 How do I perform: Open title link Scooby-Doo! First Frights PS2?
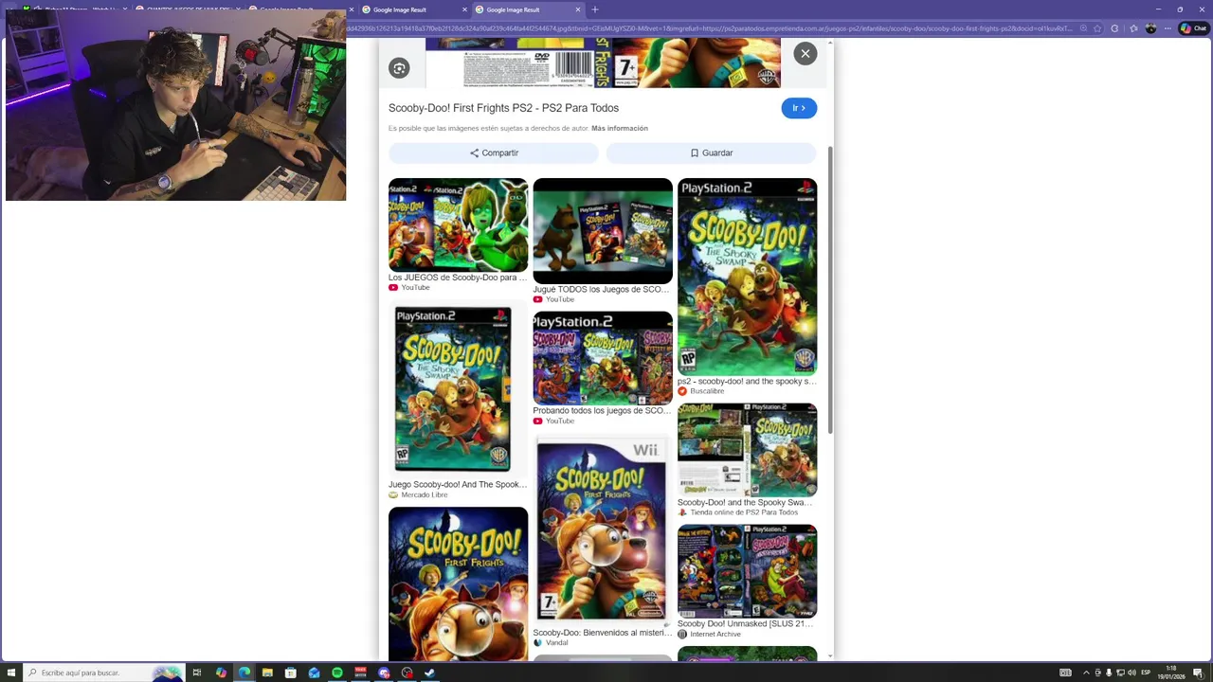pos(503,108)
